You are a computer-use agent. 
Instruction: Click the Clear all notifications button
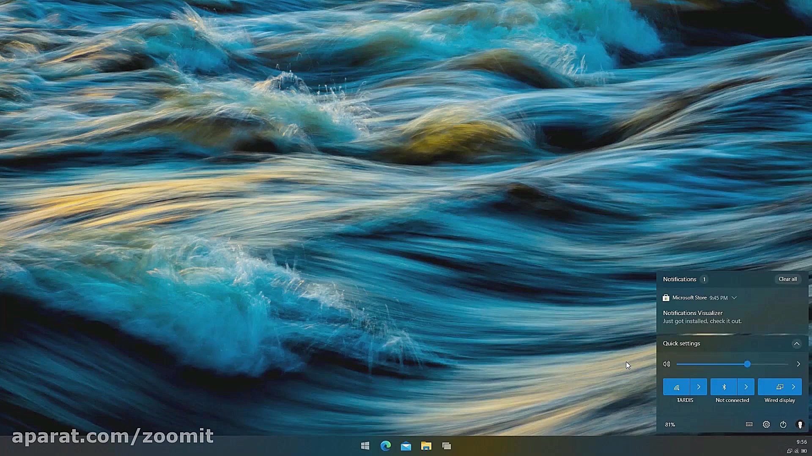tap(787, 279)
